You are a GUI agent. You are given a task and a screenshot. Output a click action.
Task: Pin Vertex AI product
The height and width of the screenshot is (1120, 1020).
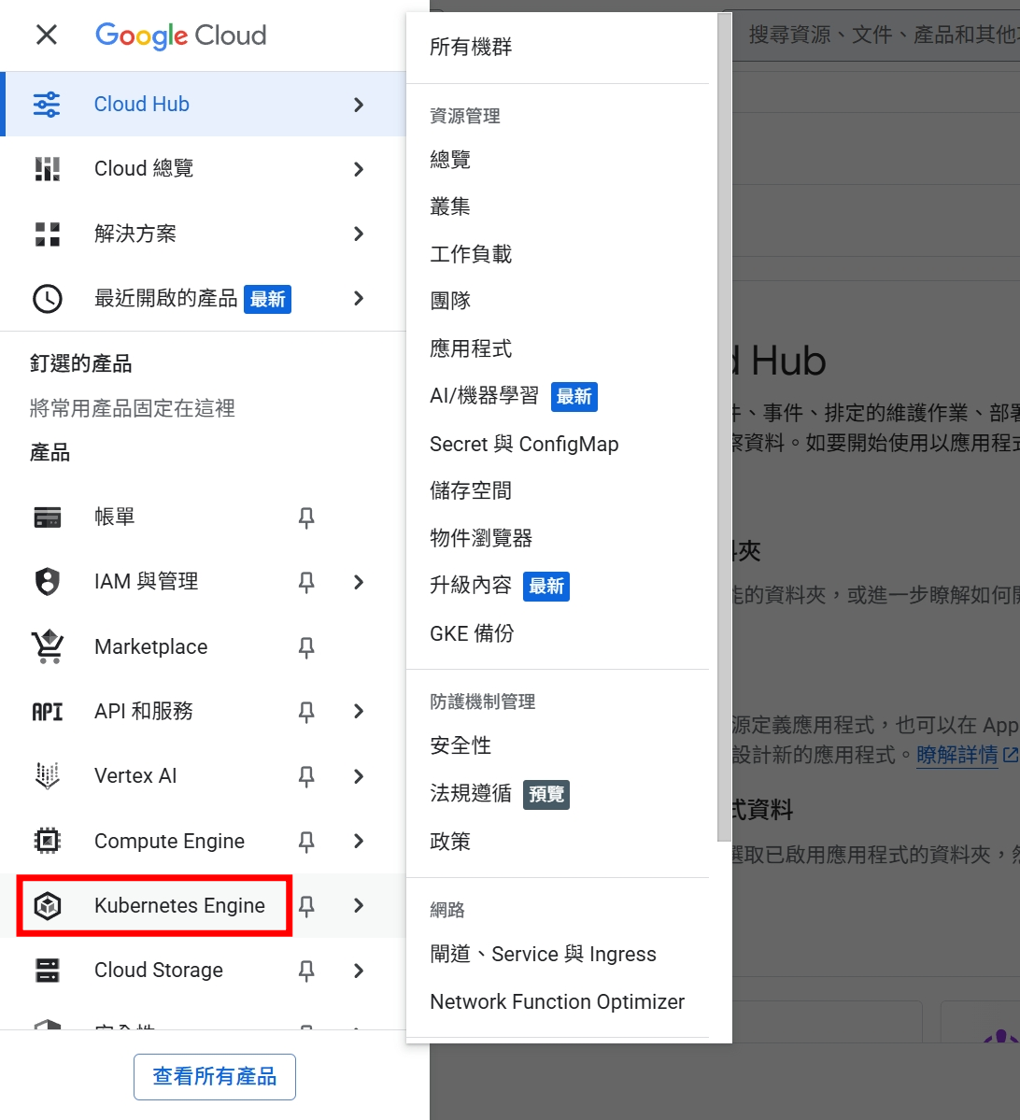(x=306, y=776)
